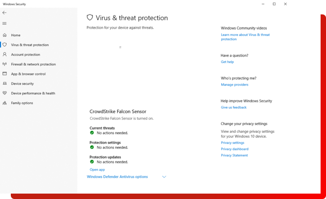Select Firewall & network protection menu item
This screenshot has width=326, height=199.
tap(33, 64)
